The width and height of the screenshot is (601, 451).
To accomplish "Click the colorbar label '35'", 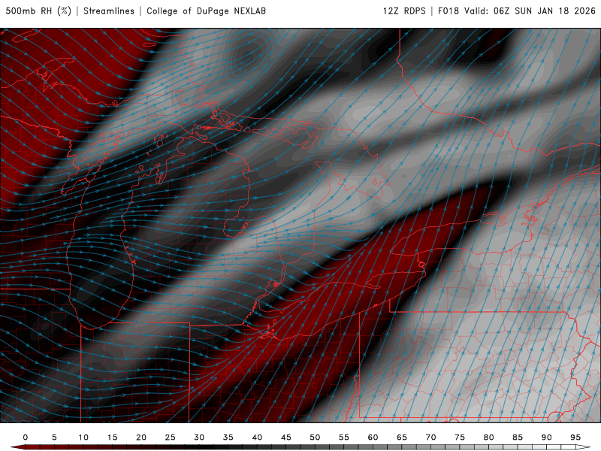I will pos(228,437).
